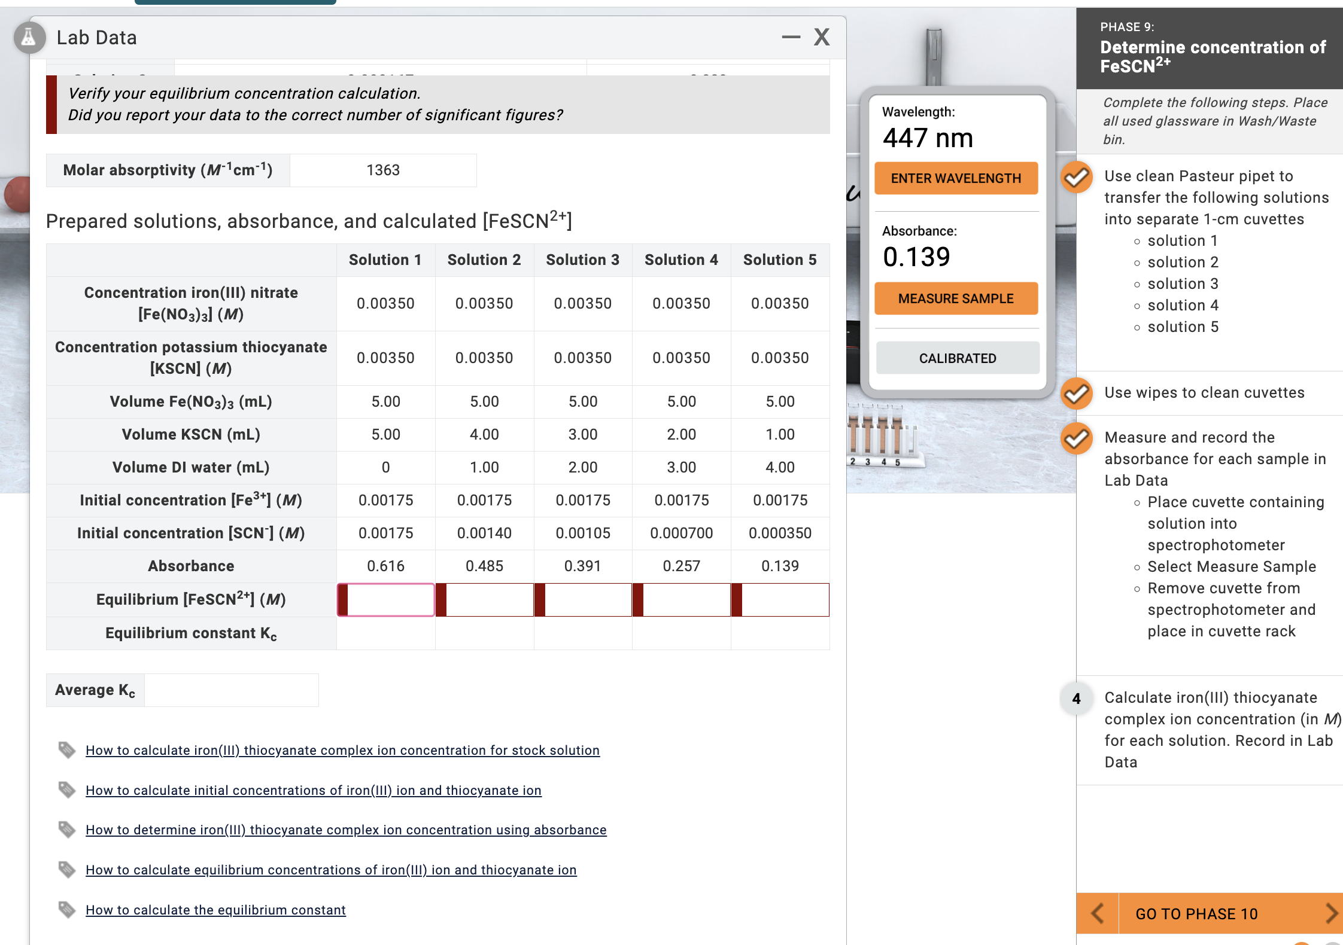The height and width of the screenshot is (945, 1343).
Task: Click the tag icon beside equilibrium constant link
Action: [68, 910]
